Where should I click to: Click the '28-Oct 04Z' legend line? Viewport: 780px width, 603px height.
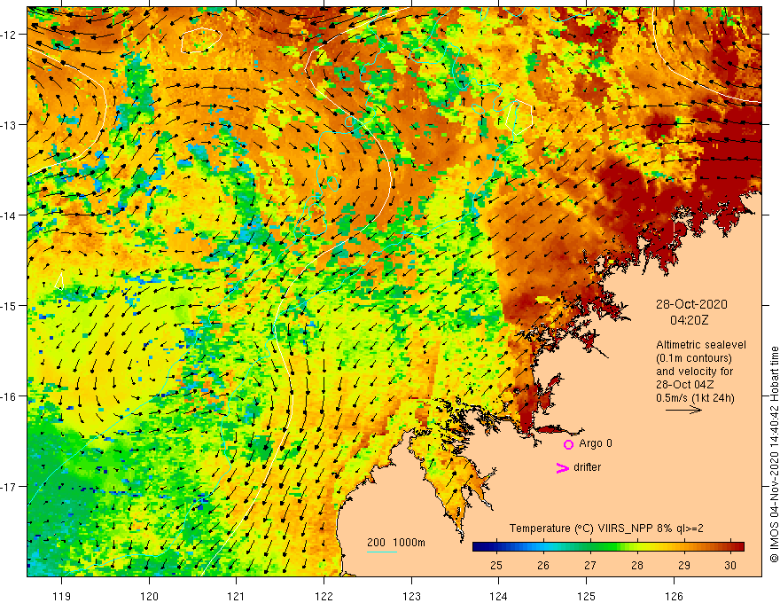[685, 385]
